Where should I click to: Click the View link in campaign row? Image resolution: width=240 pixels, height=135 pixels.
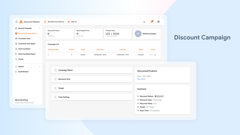coord(151,55)
